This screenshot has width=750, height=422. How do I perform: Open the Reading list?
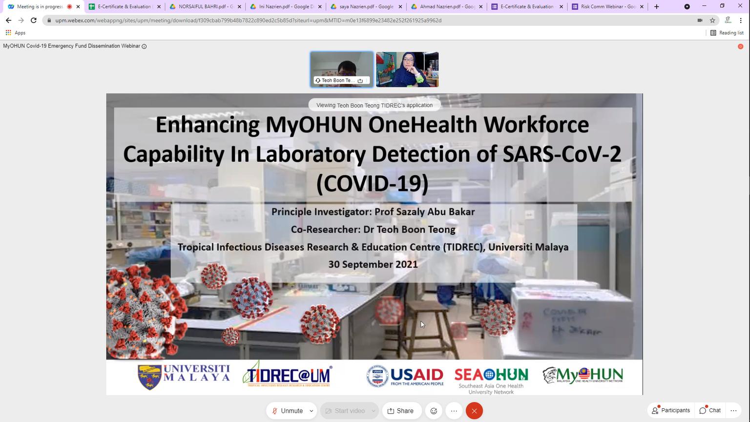pos(727,33)
